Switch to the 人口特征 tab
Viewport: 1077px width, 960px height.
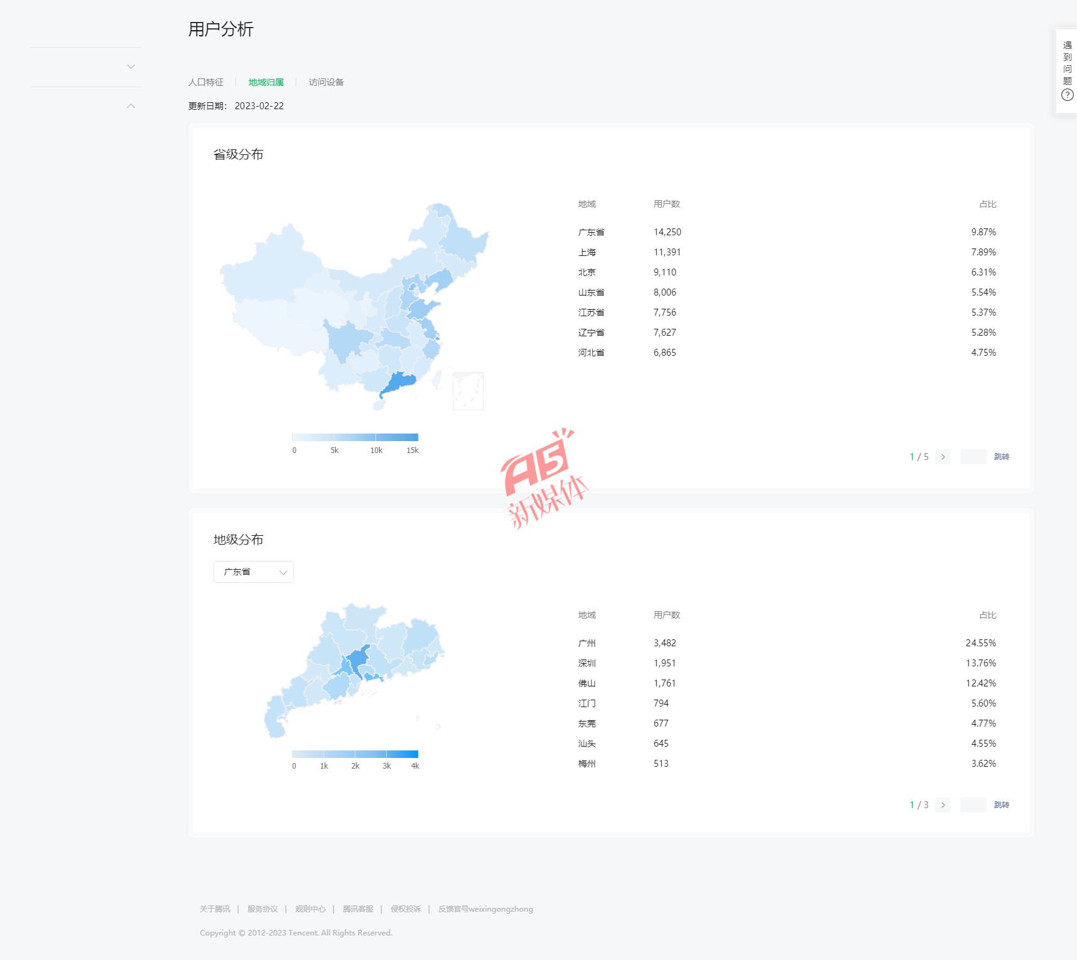point(206,82)
